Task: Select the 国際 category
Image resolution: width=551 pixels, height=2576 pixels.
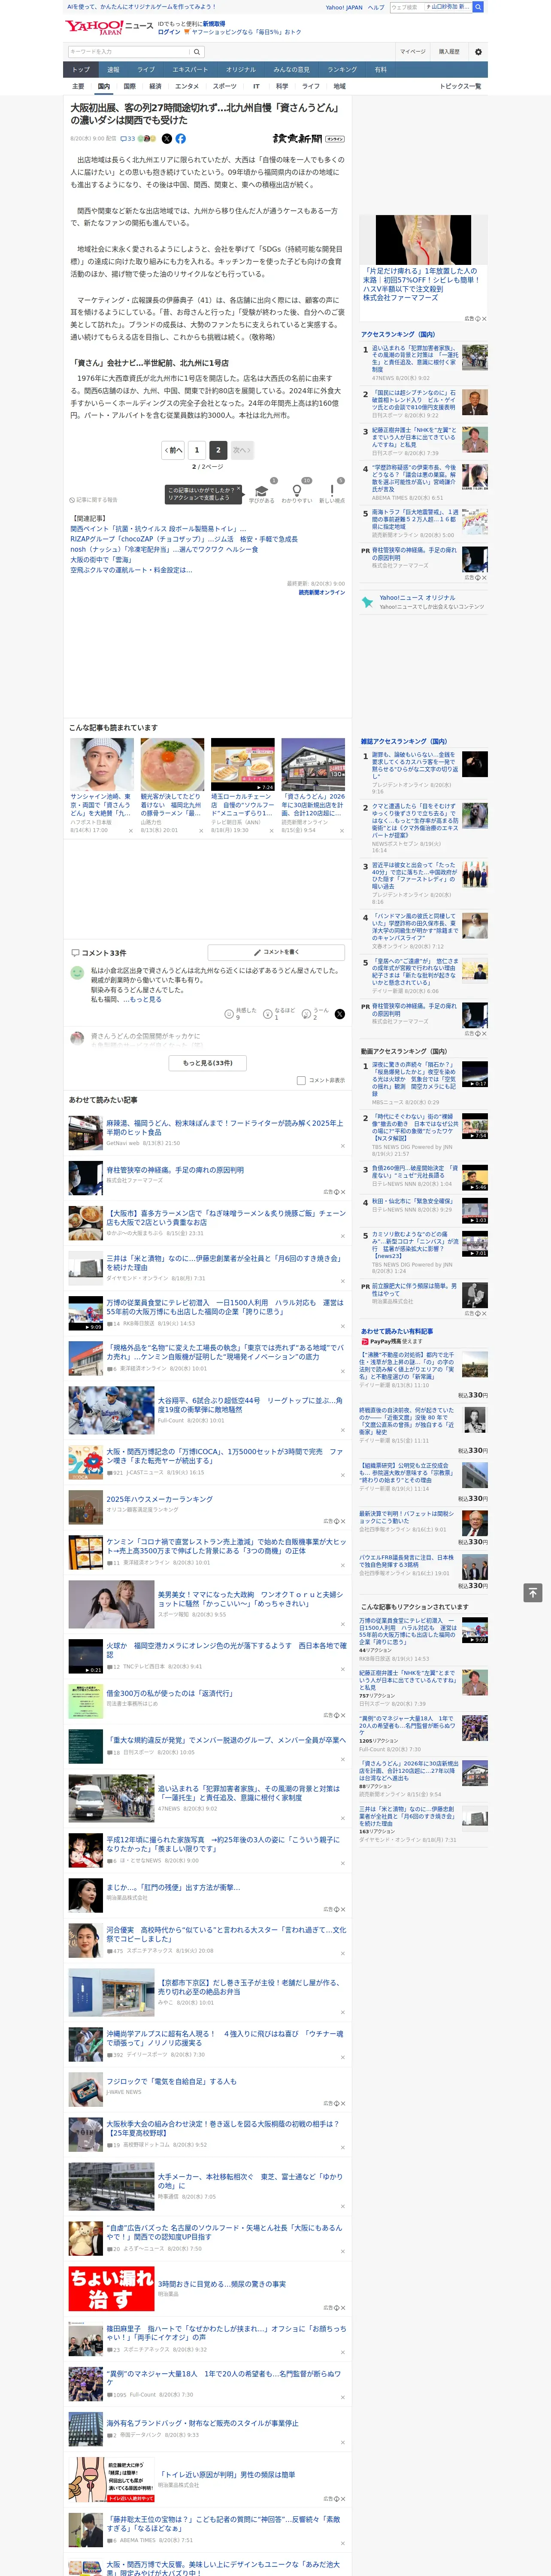Action: [129, 86]
